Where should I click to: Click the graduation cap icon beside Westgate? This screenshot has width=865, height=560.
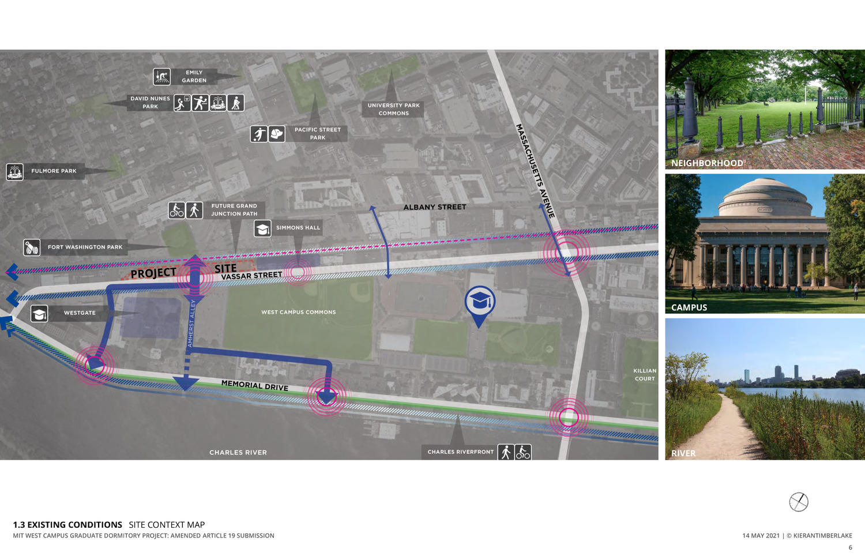tap(39, 313)
